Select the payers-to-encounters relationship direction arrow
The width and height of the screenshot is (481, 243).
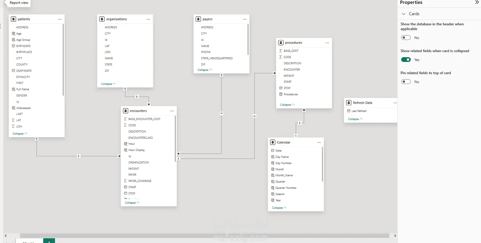point(222,113)
